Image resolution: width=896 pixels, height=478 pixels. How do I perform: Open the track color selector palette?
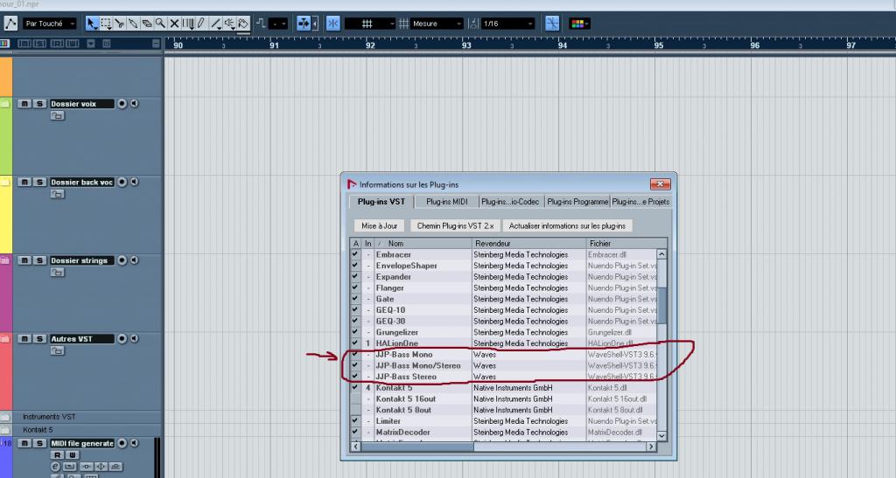579,24
